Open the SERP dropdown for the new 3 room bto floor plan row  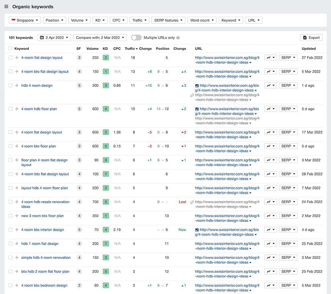click(288, 216)
